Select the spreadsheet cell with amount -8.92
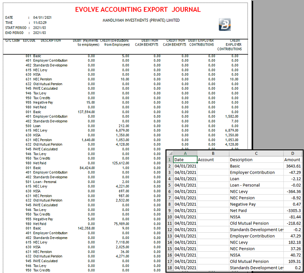Screen dimensions: 304x273 pos(292,198)
